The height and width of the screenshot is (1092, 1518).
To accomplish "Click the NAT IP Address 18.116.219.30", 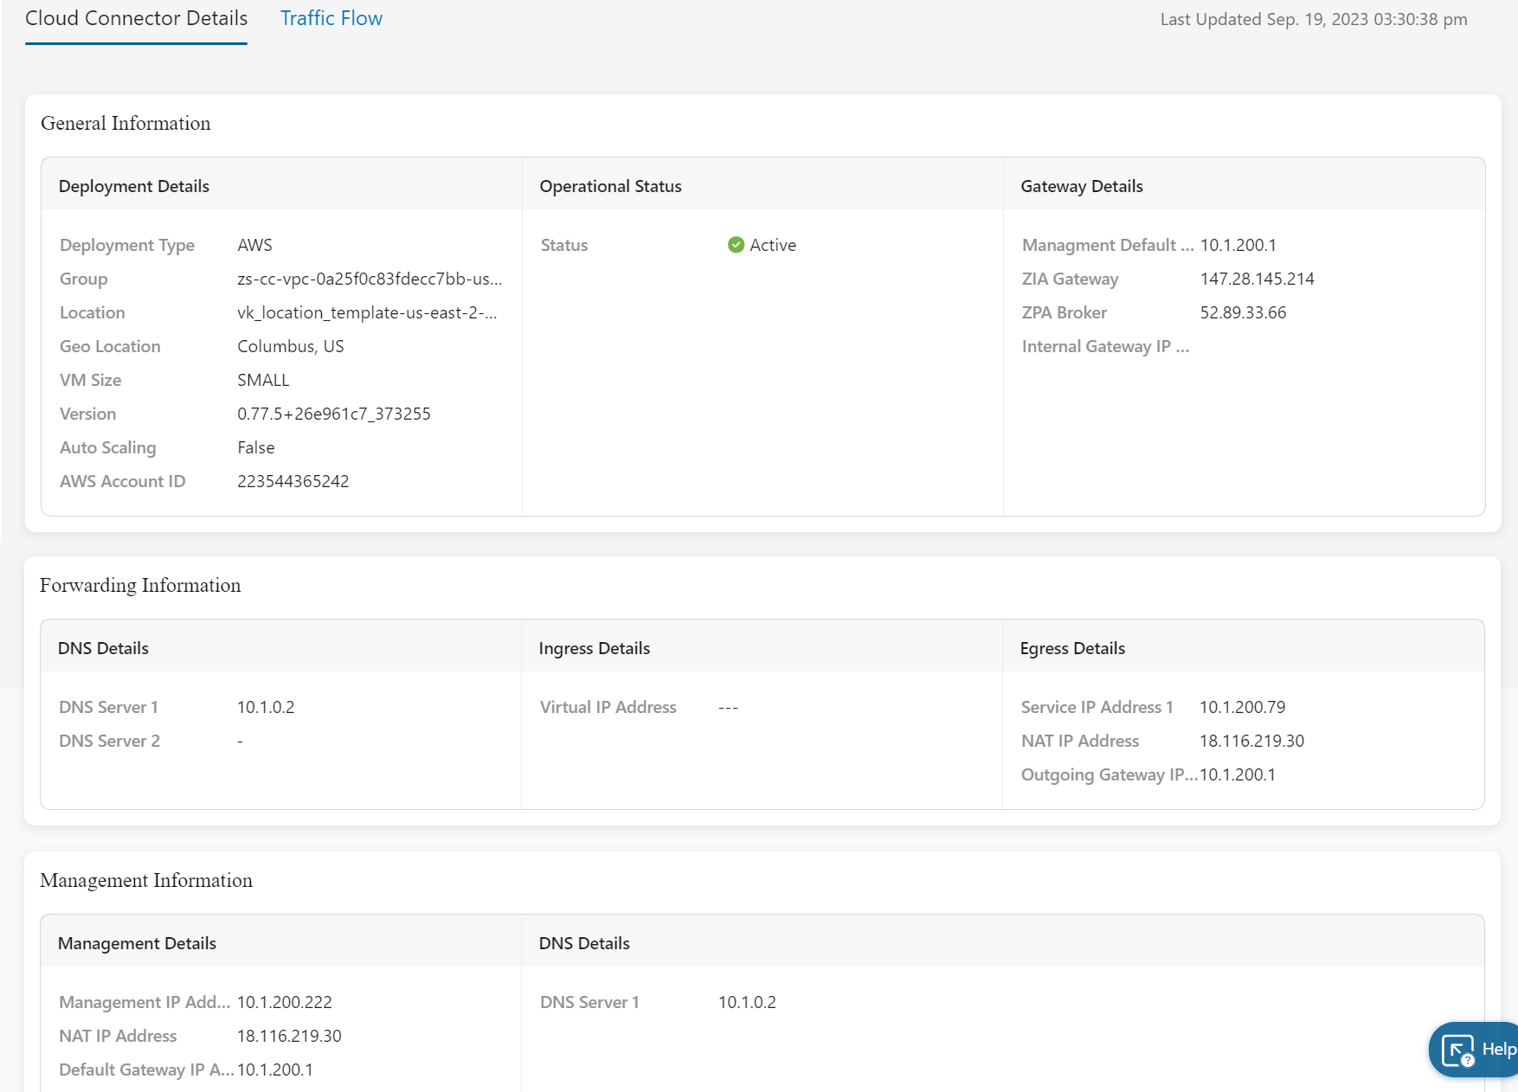I will 1251,741.
